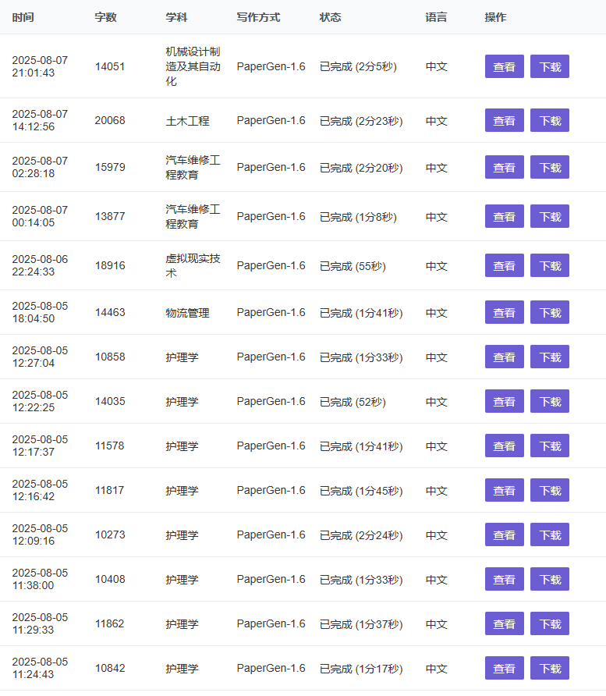View the 虚拟现实技术 paper record
The width and height of the screenshot is (606, 696).
[x=504, y=265]
